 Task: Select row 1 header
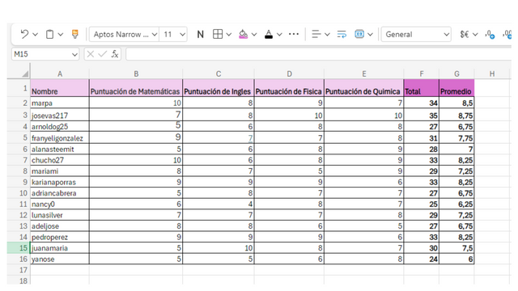(x=19, y=88)
